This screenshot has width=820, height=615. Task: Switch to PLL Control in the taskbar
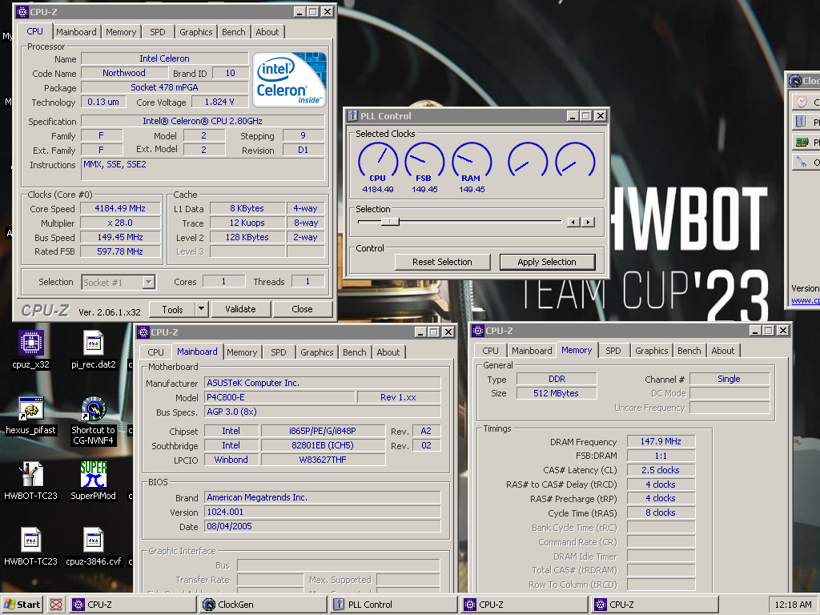tap(394, 605)
